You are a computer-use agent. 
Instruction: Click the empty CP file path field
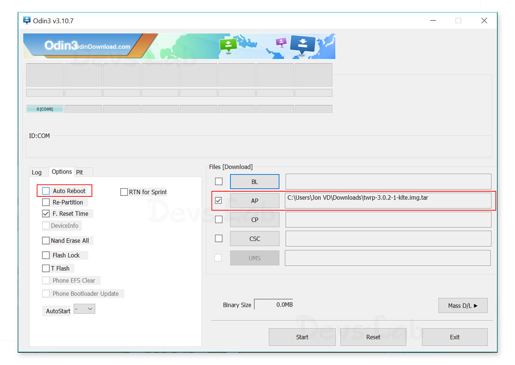[x=388, y=220]
